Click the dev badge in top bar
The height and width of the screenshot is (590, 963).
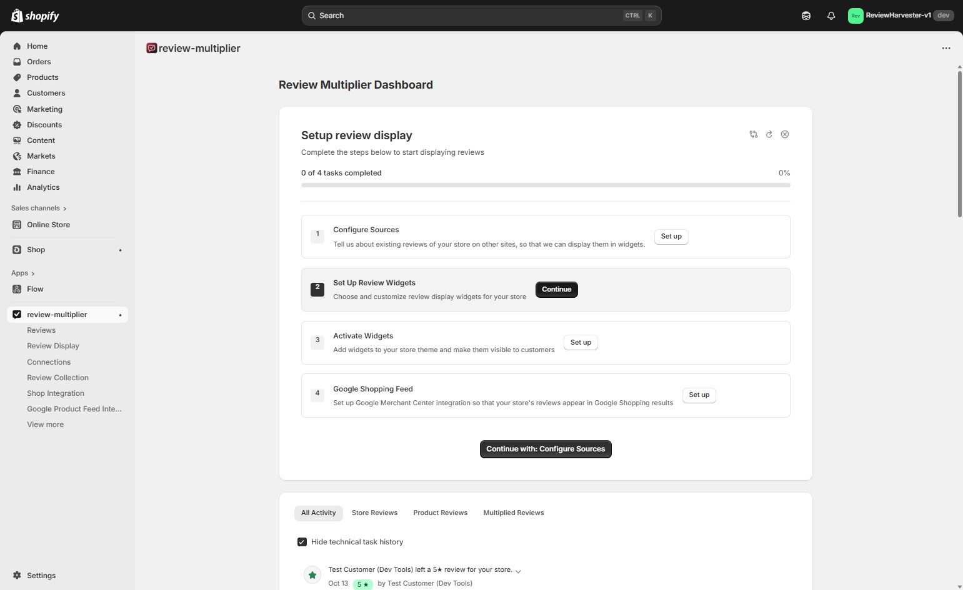(x=943, y=16)
